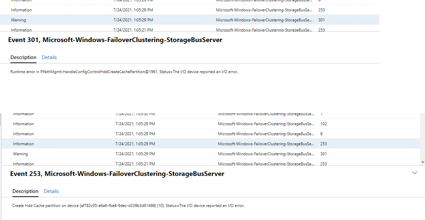The height and width of the screenshot is (220, 425).
Task: Select Warning row above Event 253 heading
Action: [211, 154]
